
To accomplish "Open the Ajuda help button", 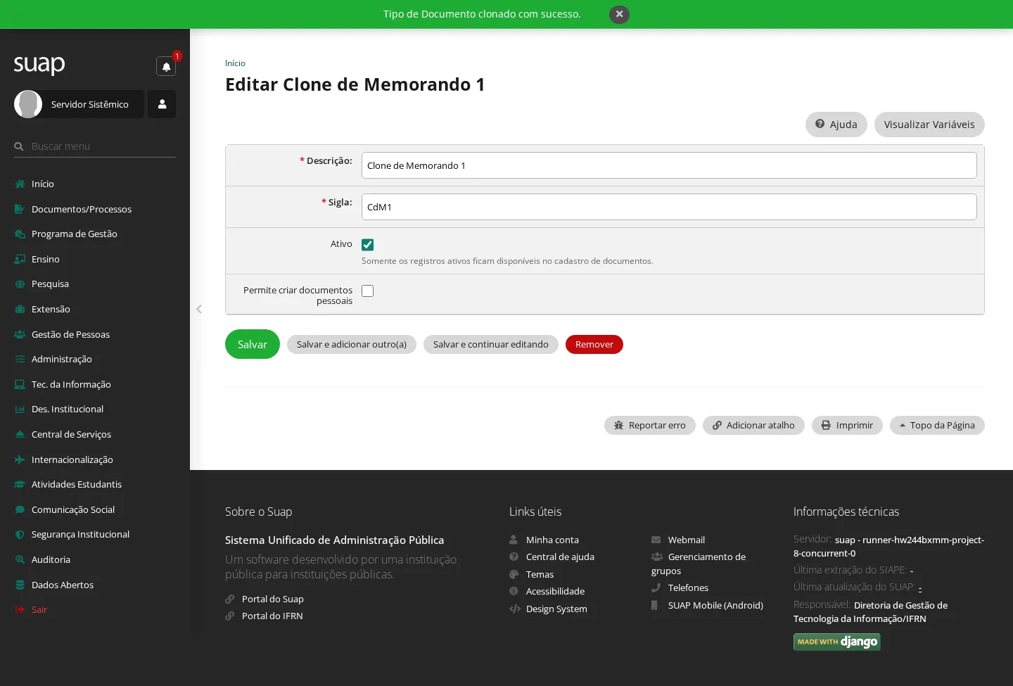I will click(x=836, y=125).
